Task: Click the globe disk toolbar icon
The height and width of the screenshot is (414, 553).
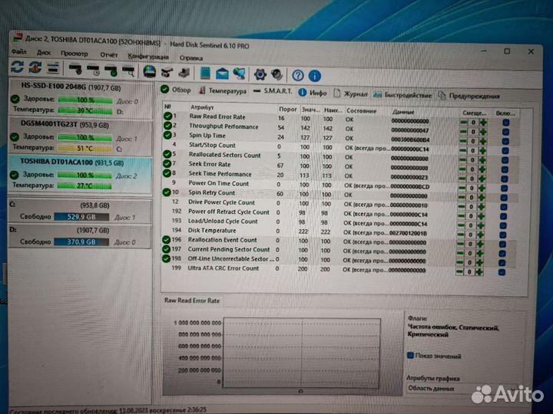Action: click(150, 71)
